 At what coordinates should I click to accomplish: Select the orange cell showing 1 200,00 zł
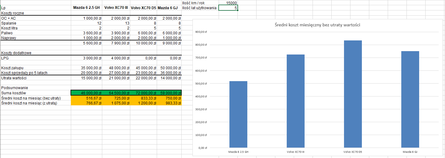144,103
